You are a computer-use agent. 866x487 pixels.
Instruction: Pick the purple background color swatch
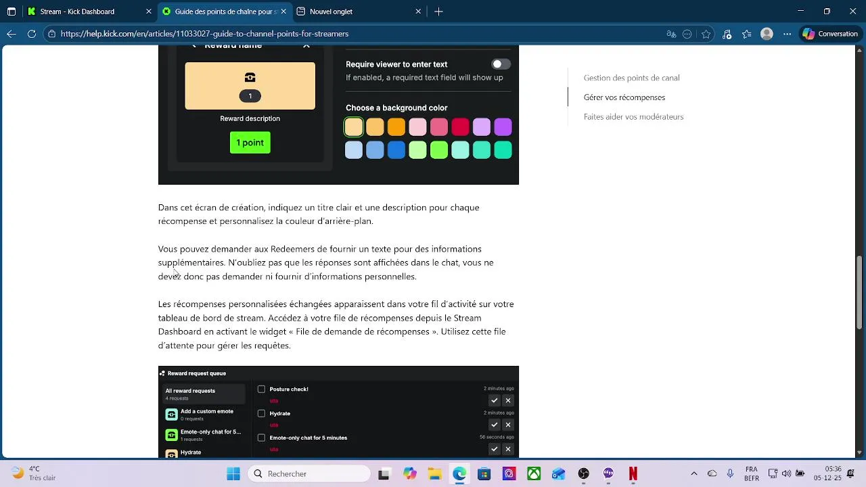503,127
